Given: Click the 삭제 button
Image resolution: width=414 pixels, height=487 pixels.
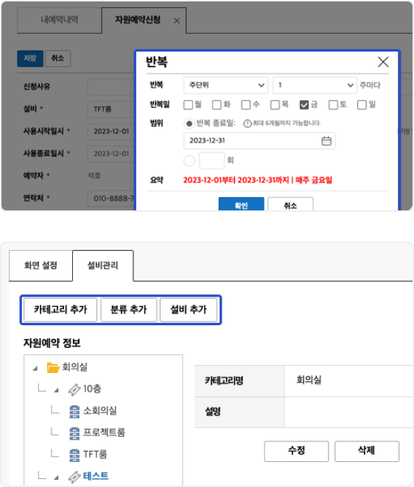Looking at the screenshot, I should 367,451.
